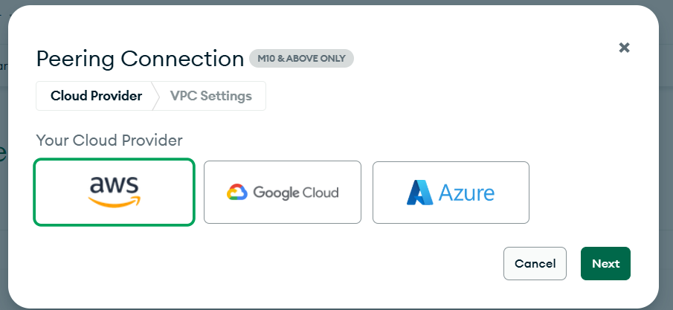Close the Peering Connection dialog with X
The image size is (673, 310).
[x=624, y=48]
